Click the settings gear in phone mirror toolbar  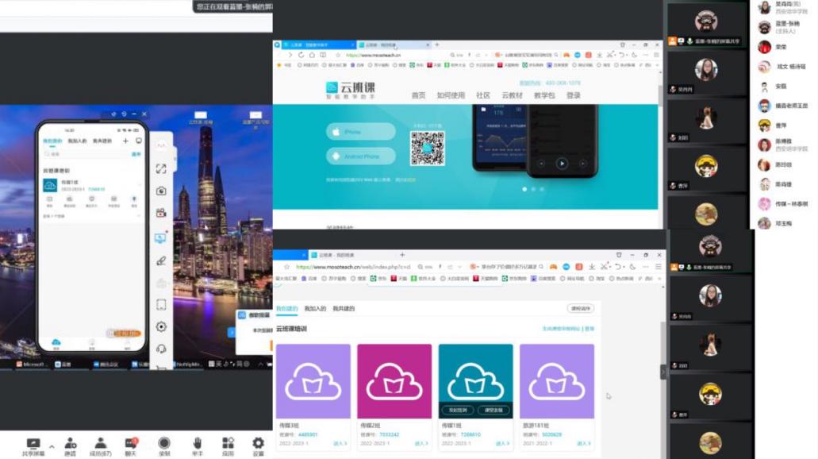[161, 326]
